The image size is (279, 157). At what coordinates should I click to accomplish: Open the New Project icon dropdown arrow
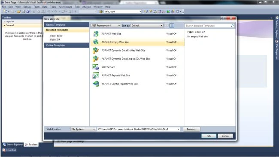[9, 12]
